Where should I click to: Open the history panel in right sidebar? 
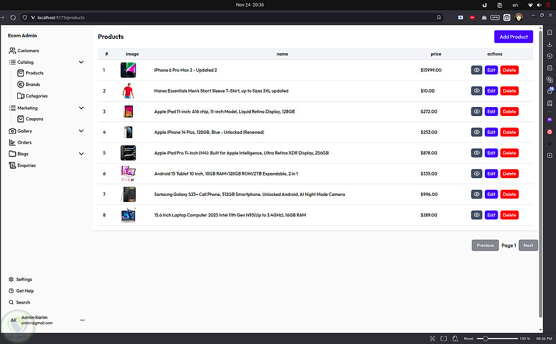click(x=549, y=56)
